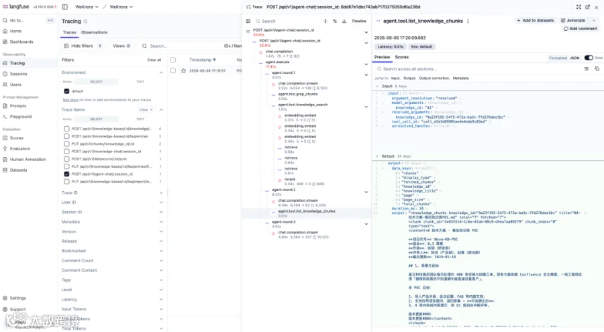This screenshot has height=332, width=604.
Task: Open Dashboards from sidebar
Action: point(21,42)
